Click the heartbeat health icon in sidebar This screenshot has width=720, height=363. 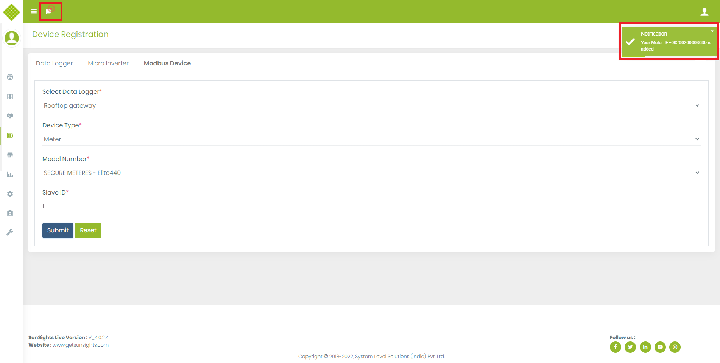point(10,116)
